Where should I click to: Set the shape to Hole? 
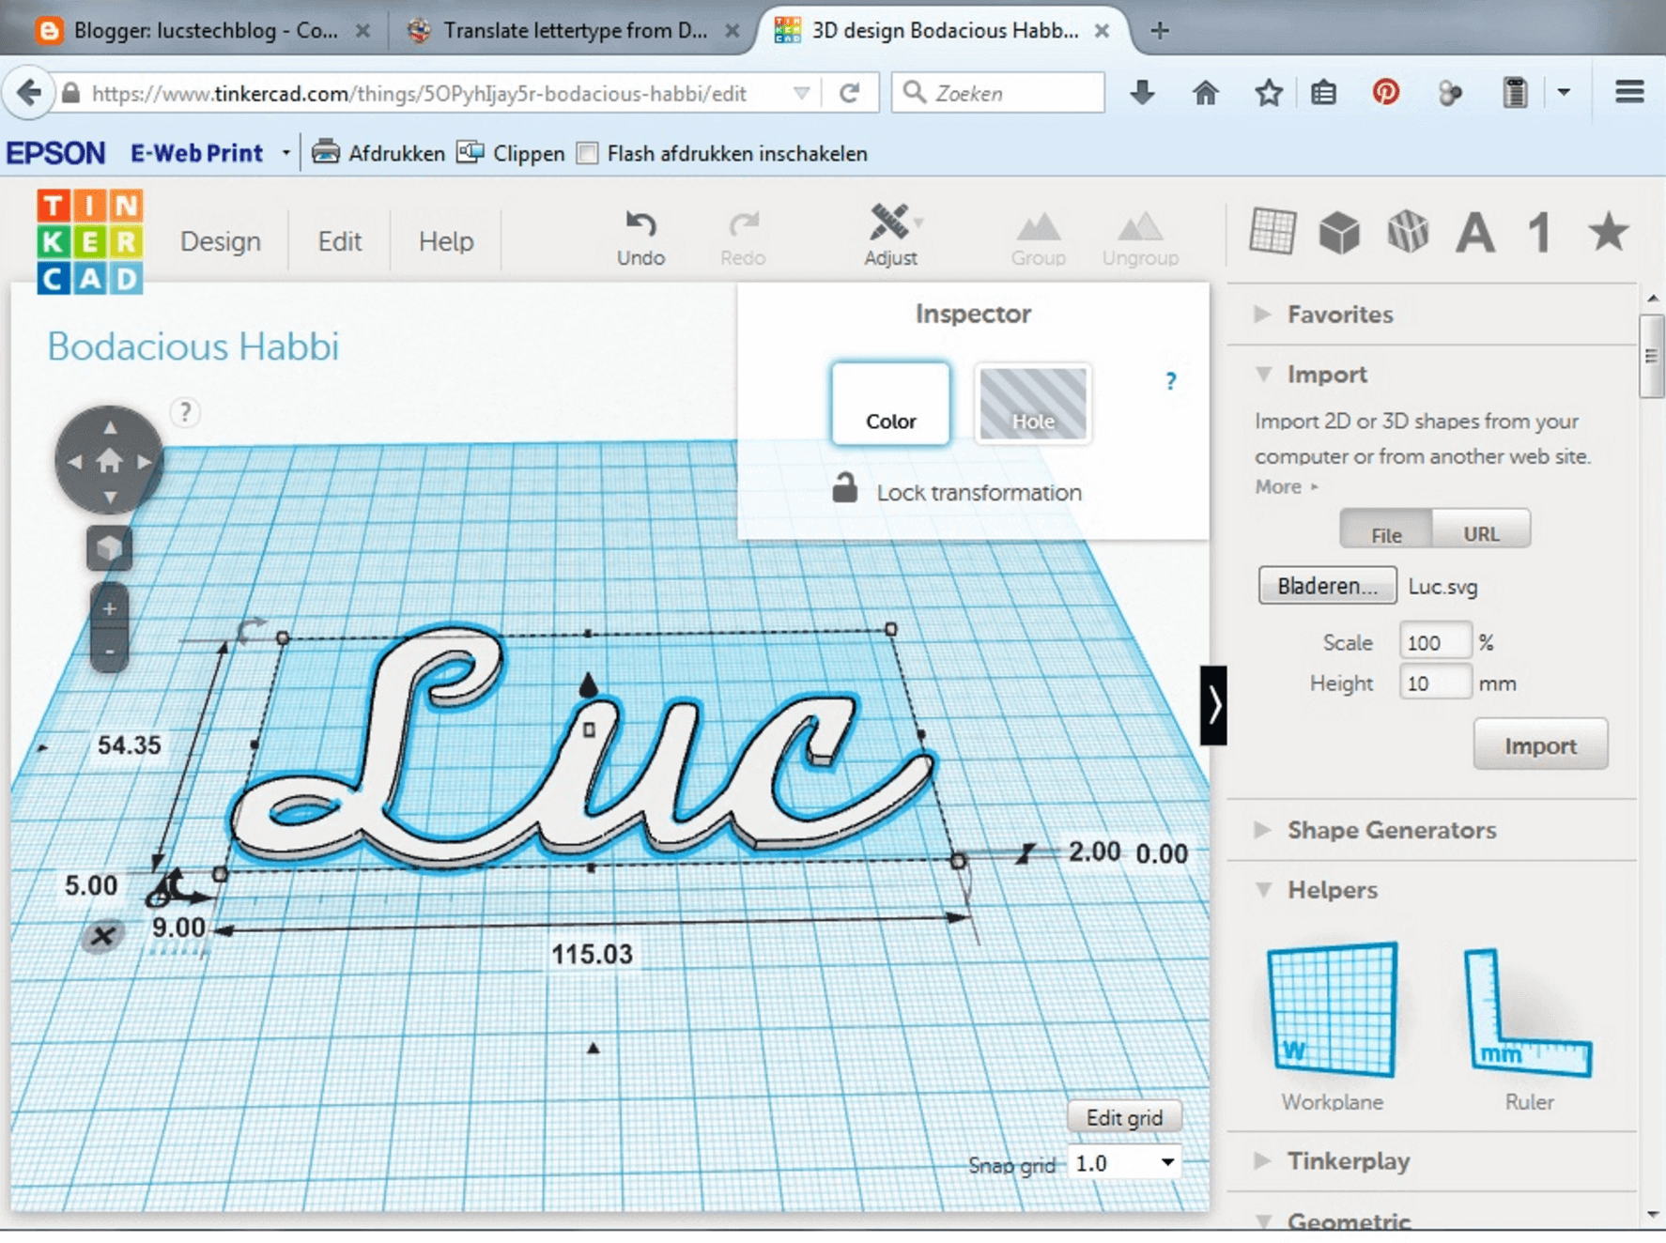[x=1033, y=404]
